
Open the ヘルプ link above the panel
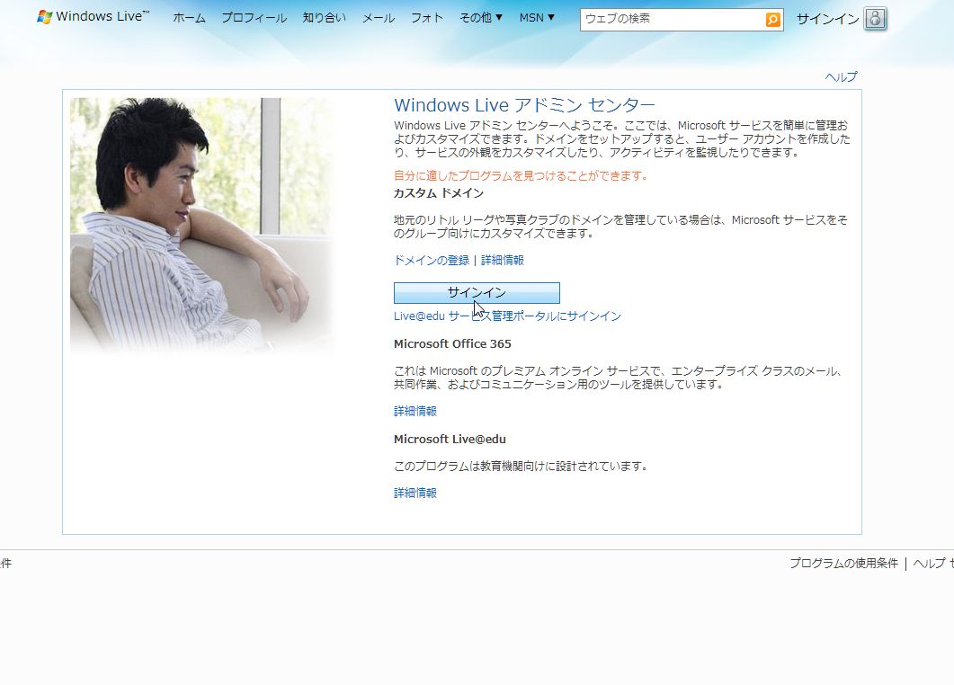[841, 76]
